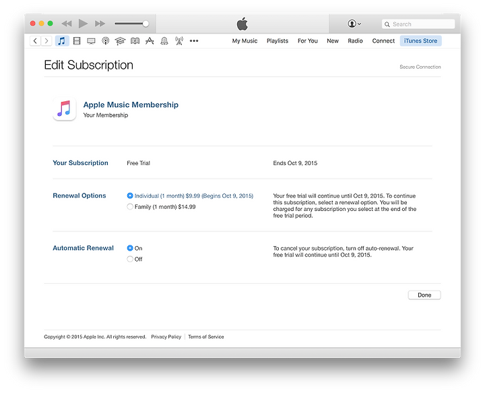
Task: Minimize iTunes with the yellow button
Action: pyautogui.click(x=42, y=24)
